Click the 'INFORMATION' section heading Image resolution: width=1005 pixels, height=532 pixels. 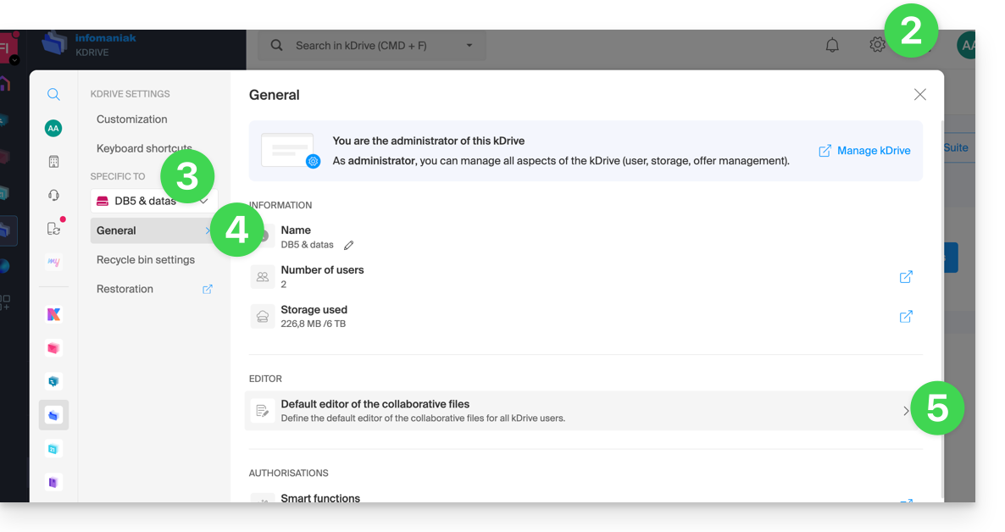(280, 205)
